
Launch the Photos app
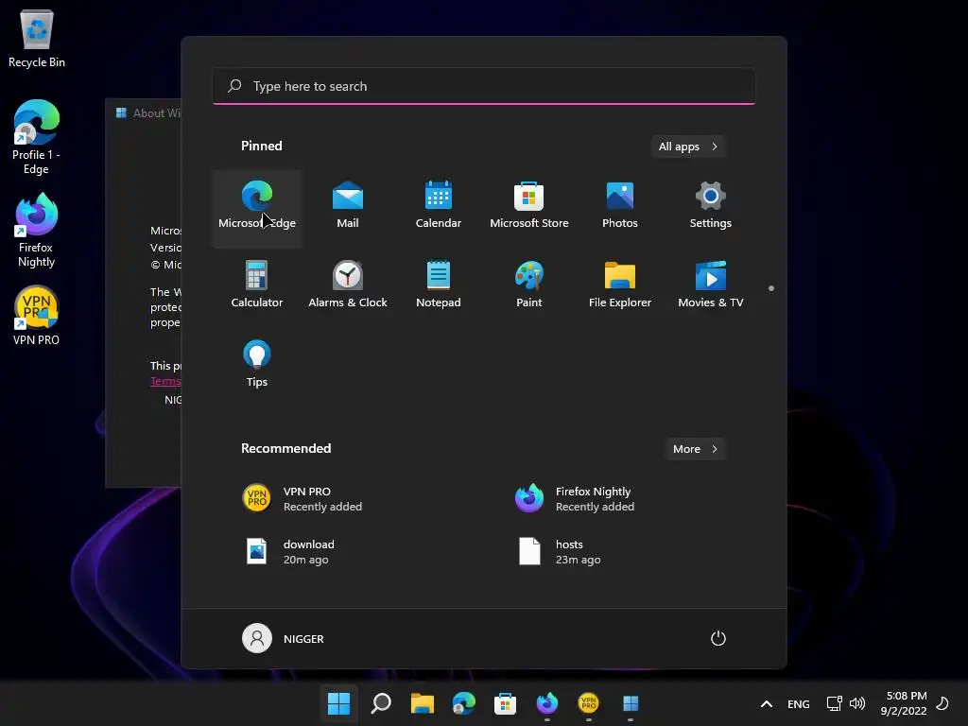pos(620,209)
